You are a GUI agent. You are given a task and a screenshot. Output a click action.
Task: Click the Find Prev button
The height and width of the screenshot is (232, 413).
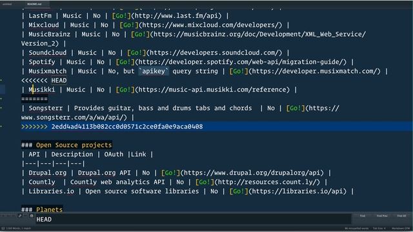tap(382, 216)
